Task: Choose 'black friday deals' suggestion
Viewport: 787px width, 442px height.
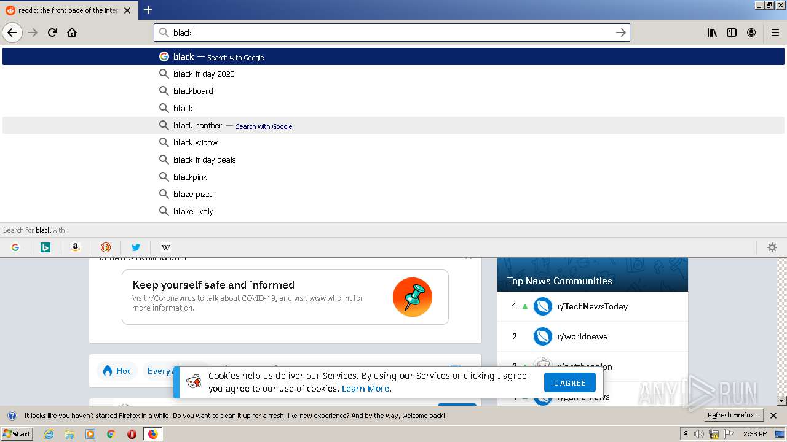Action: click(393, 160)
